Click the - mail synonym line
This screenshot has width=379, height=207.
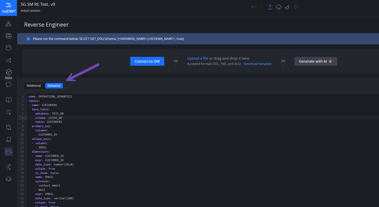pyautogui.click(x=40, y=190)
